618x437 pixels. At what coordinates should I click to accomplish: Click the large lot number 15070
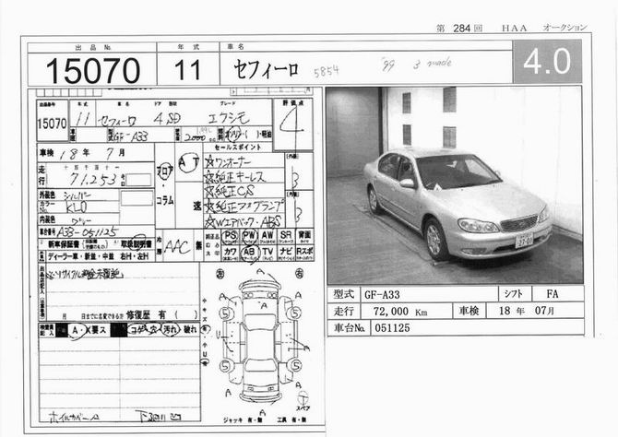[93, 70]
